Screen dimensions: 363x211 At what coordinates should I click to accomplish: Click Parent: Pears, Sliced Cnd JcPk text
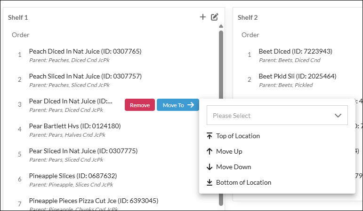pos(66,160)
